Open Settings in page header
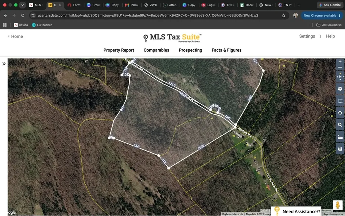This screenshot has height=216, width=345. (x=307, y=36)
